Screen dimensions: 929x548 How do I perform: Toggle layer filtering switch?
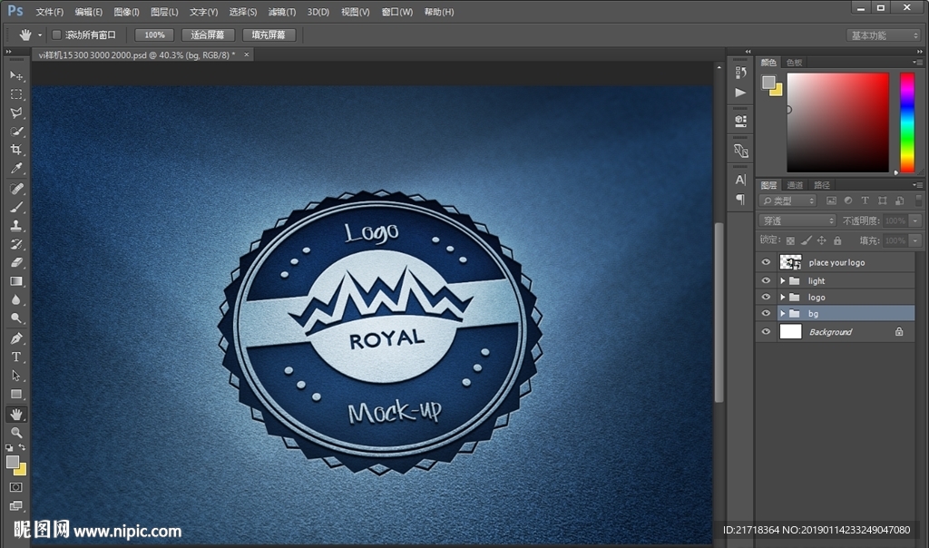[918, 201]
